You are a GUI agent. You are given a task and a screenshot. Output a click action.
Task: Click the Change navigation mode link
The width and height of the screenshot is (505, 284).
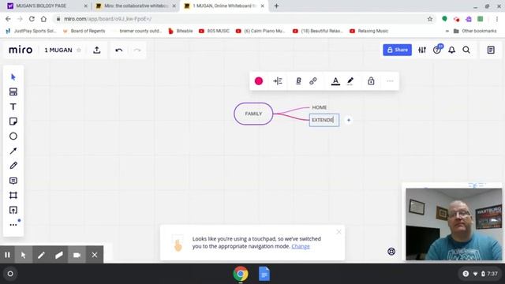click(x=301, y=246)
